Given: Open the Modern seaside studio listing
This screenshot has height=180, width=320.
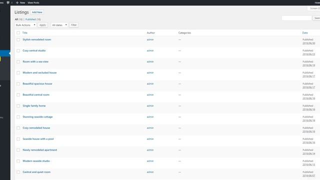Looking at the screenshot, I should (36, 161).
